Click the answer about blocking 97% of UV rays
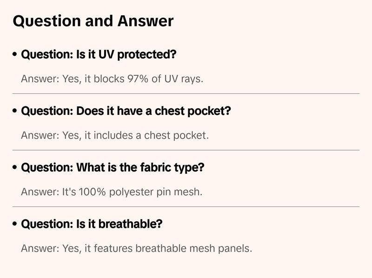 click(112, 79)
